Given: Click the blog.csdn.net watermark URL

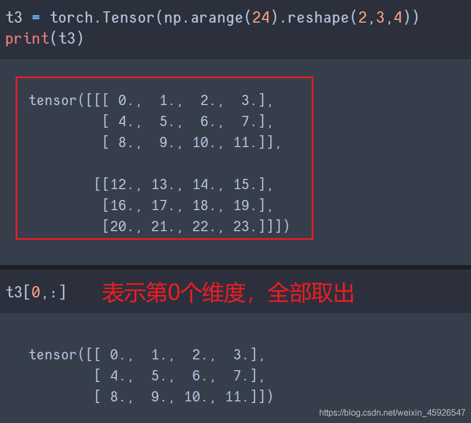Looking at the screenshot, I should [x=392, y=412].
